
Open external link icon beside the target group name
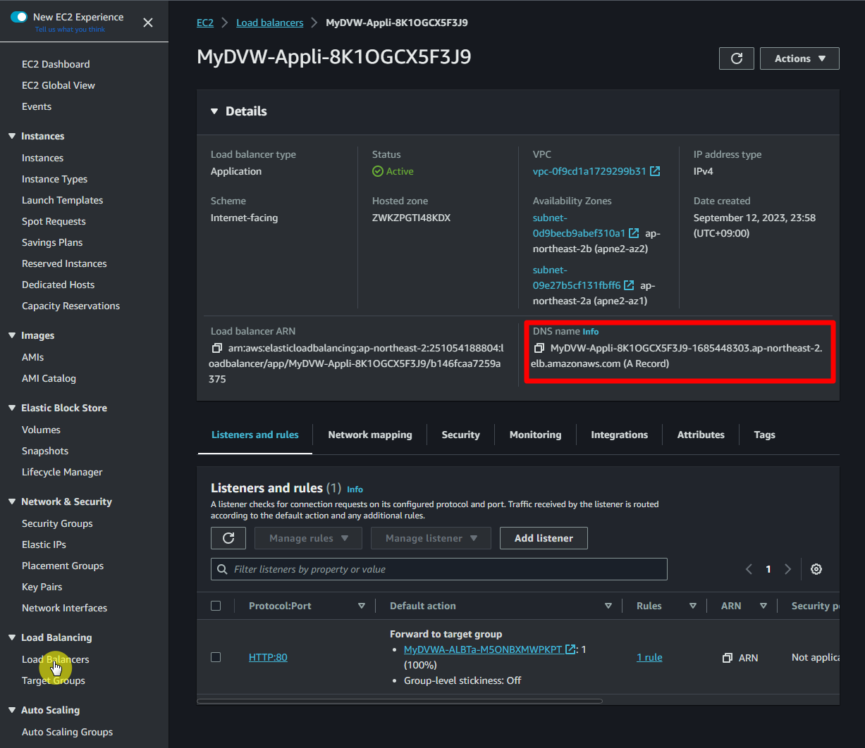(x=571, y=649)
